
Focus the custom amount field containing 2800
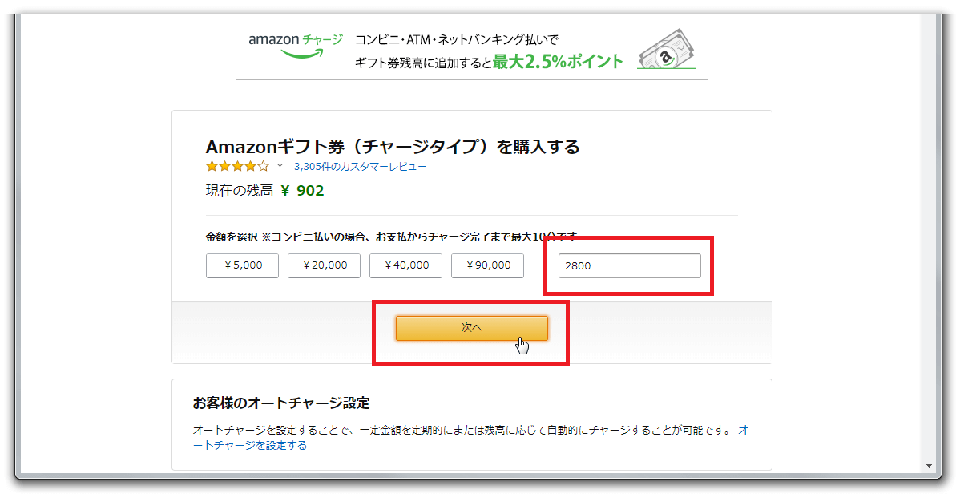point(629,265)
